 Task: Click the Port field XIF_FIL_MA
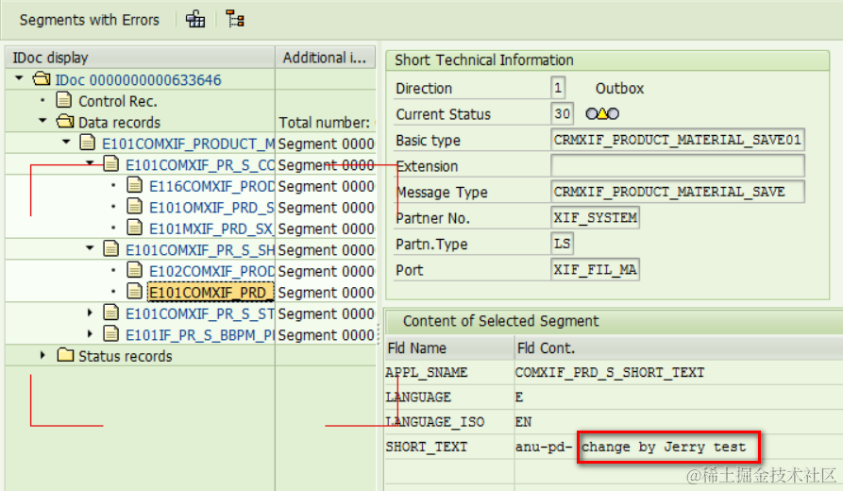(595, 269)
